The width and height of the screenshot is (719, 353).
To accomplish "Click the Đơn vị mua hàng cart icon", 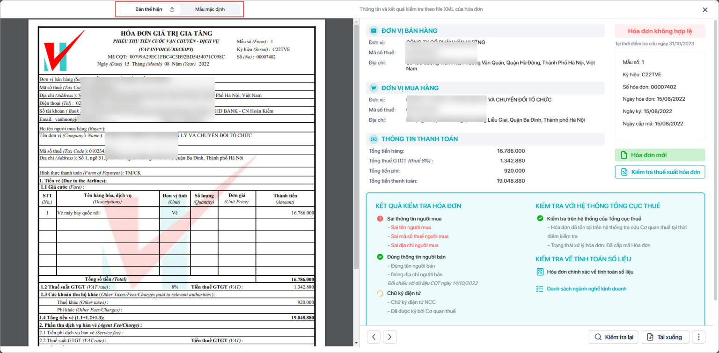I will [374, 88].
